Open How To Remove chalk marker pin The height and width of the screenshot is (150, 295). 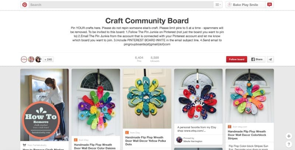(45, 105)
